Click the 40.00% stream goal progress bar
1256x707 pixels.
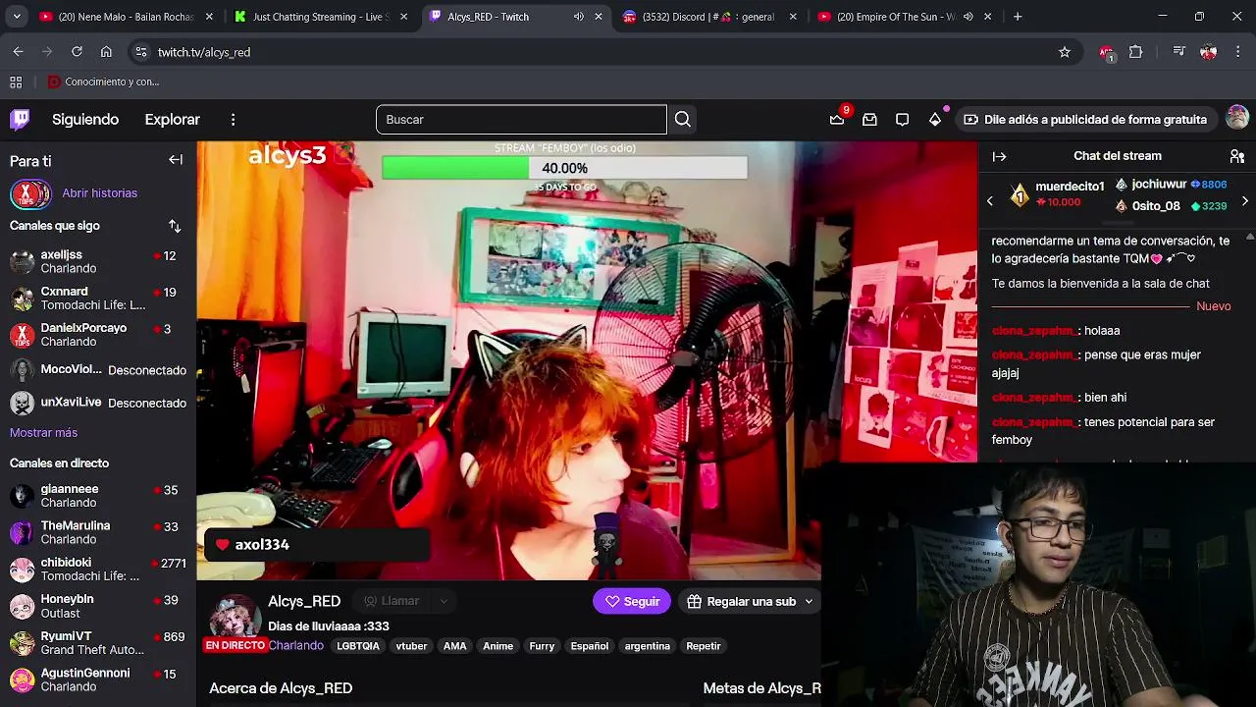pyautogui.click(x=564, y=169)
